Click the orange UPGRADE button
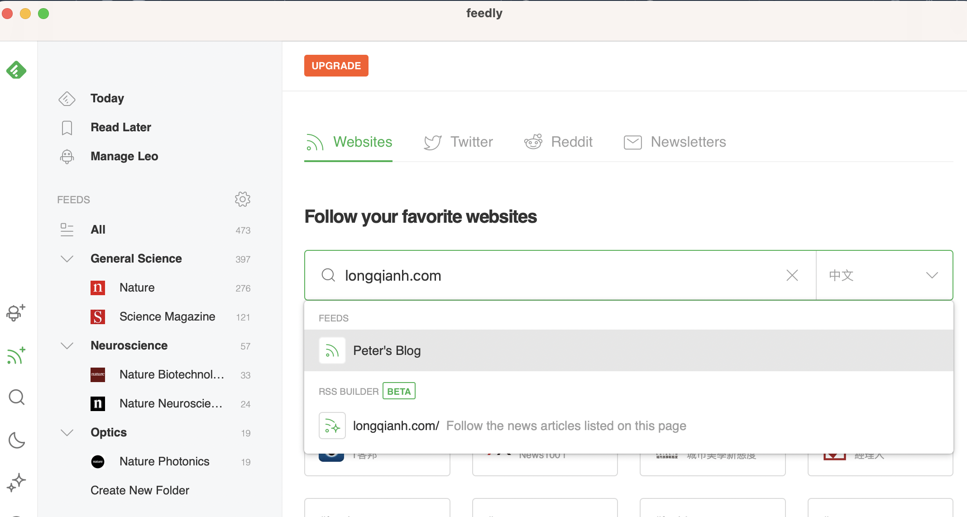 (x=336, y=66)
